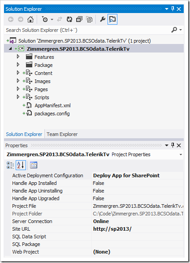Viewport: 190px width, 263px height.
Task: Collapse All items in Solution Explorer
Action: (x=79, y=19)
